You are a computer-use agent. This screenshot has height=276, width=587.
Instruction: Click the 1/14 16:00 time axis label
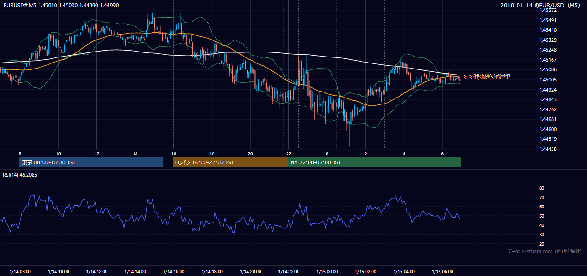click(x=174, y=272)
